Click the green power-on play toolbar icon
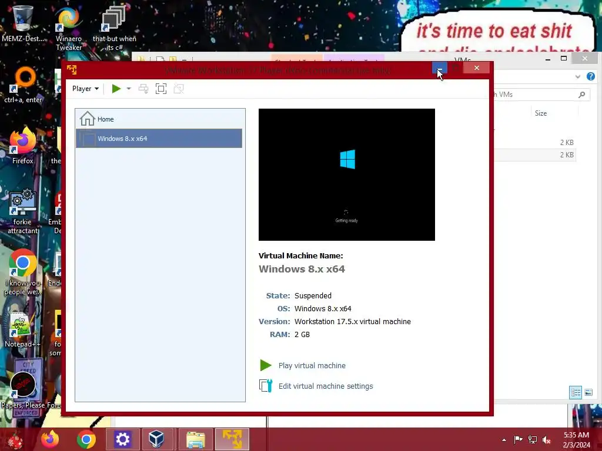Viewport: 602px width, 451px height. click(x=116, y=89)
